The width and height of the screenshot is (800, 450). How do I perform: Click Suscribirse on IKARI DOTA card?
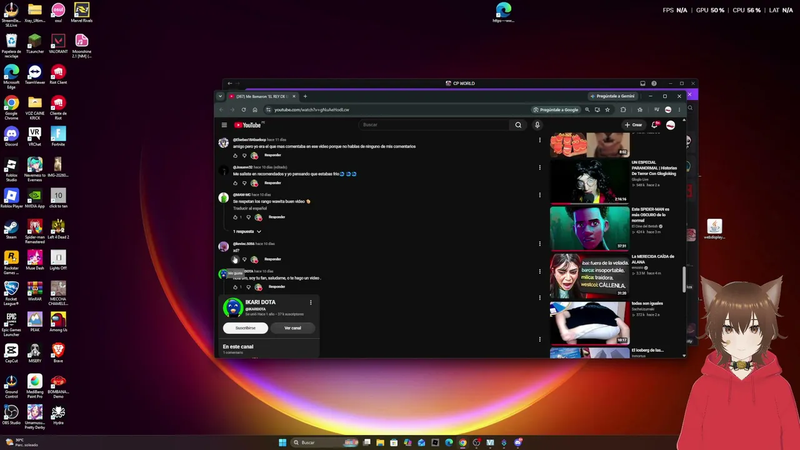pos(246,328)
